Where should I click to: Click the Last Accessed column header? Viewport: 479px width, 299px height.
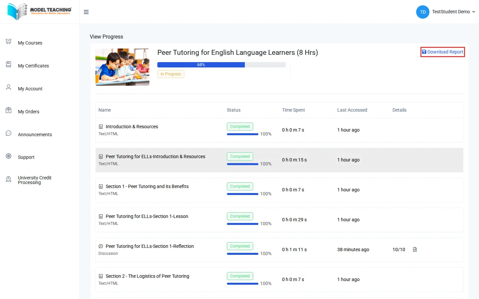[352, 110]
